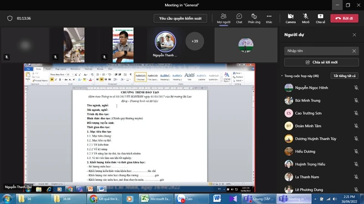
Task: Click Yêu cầu quyền kiểm soát button
Action: pyautogui.click(x=180, y=18)
